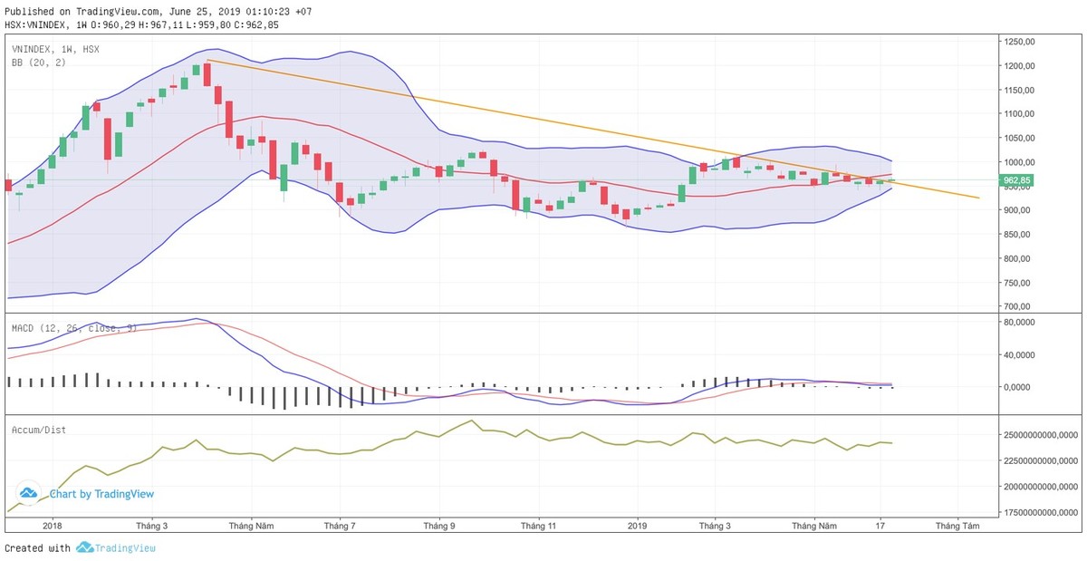This screenshot has width=1087, height=561.
Task: Click the TradingView logo beside 'Created with'
Action: (85, 547)
